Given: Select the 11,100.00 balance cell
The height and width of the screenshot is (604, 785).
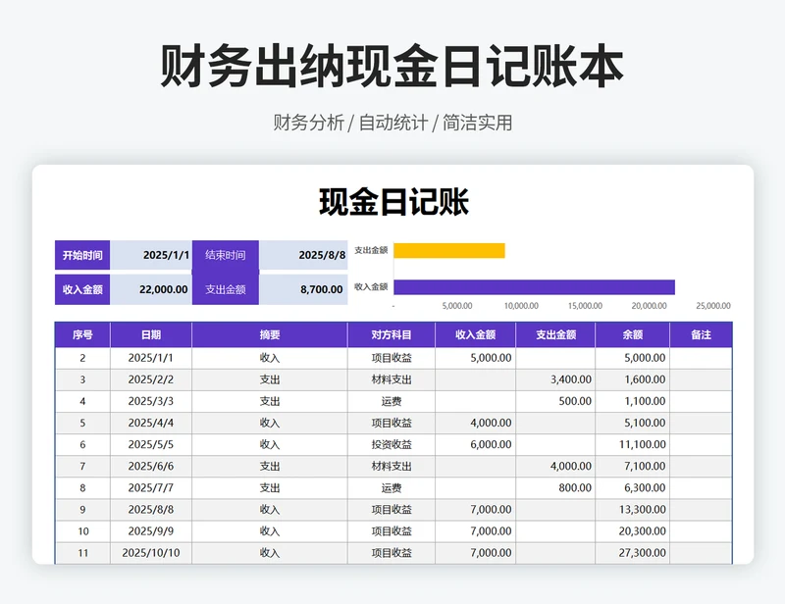Looking at the screenshot, I should 633,445.
